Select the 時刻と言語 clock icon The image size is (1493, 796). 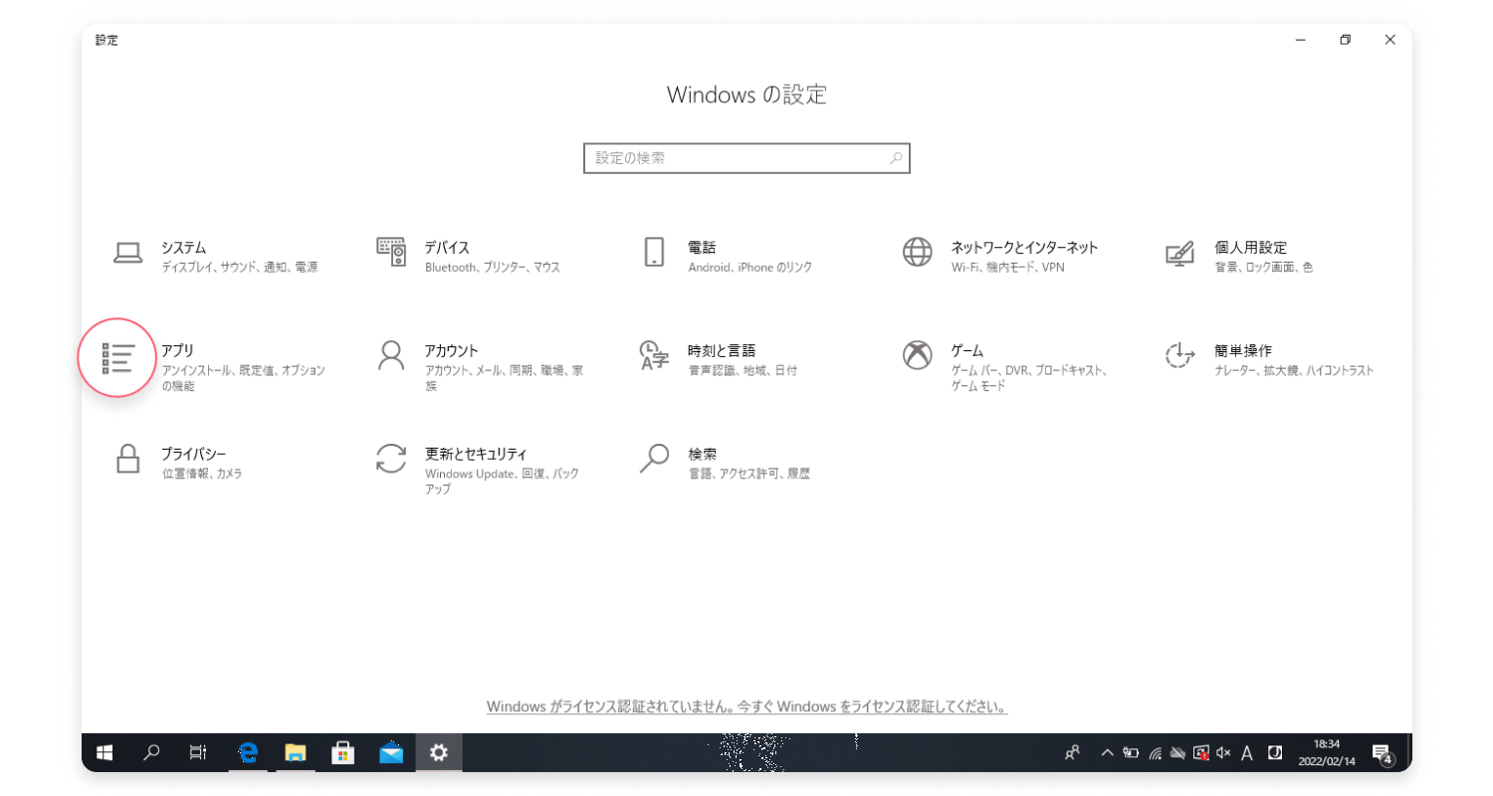pos(654,356)
